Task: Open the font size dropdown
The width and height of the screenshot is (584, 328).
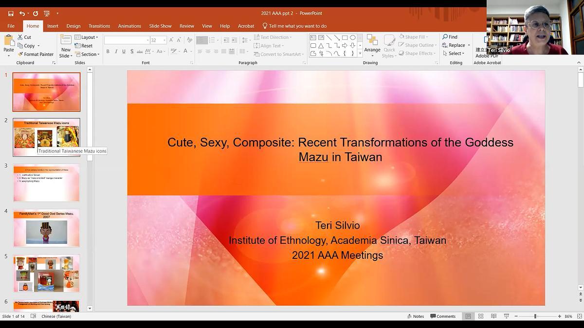Action: pyautogui.click(x=164, y=40)
